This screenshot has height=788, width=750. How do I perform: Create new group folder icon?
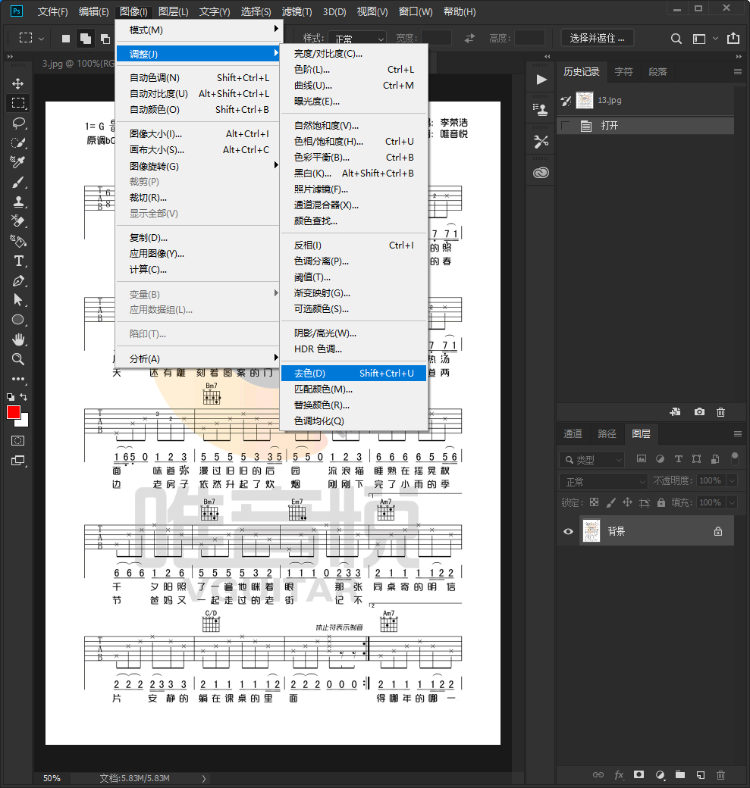coord(680,775)
